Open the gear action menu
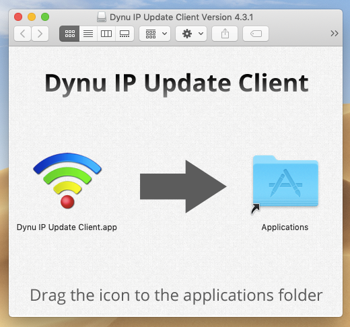The height and width of the screenshot is (327, 350). 191,34
